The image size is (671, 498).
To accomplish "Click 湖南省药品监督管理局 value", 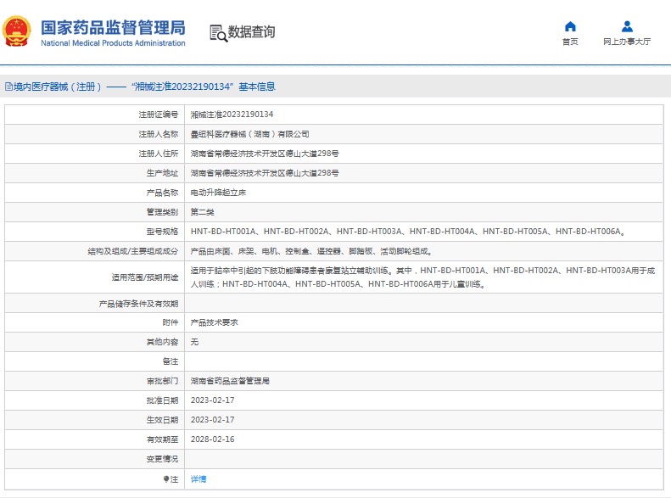I will [230, 381].
